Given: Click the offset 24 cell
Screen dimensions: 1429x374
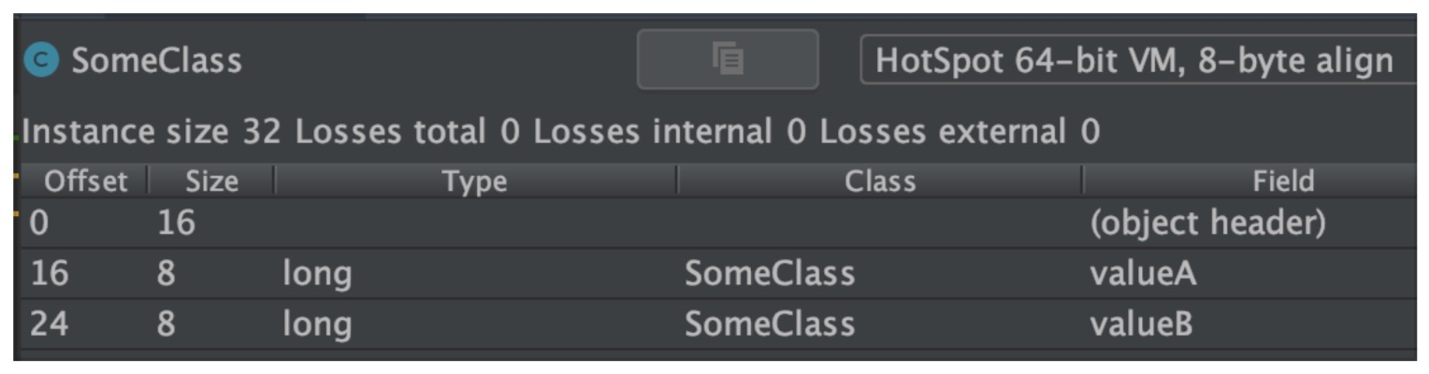Looking at the screenshot, I should tap(49, 324).
